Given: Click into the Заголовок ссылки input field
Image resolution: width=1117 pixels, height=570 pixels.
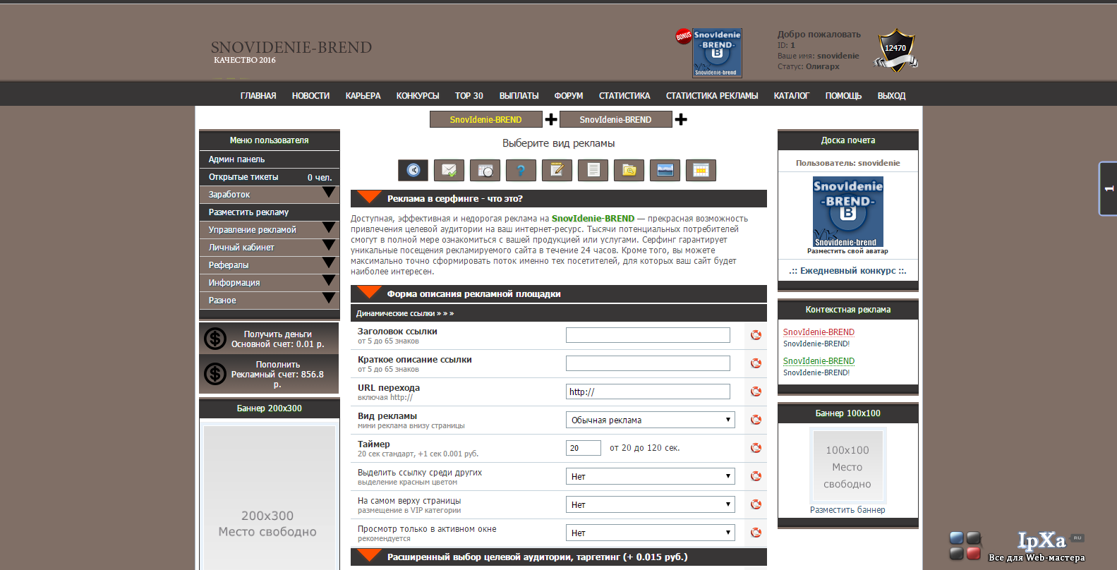Looking at the screenshot, I should click(x=648, y=335).
